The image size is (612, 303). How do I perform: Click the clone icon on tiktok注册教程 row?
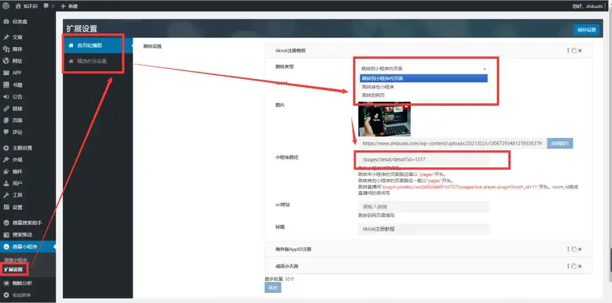click(x=573, y=50)
